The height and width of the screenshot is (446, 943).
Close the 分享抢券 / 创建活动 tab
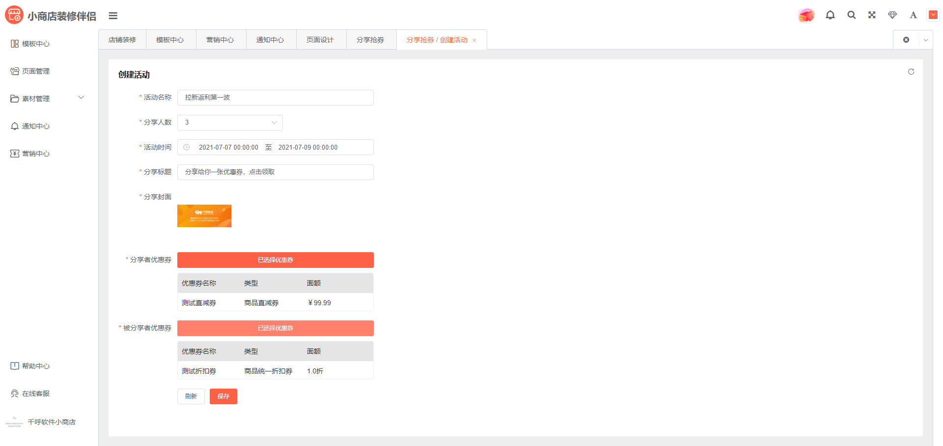pyautogui.click(x=474, y=40)
